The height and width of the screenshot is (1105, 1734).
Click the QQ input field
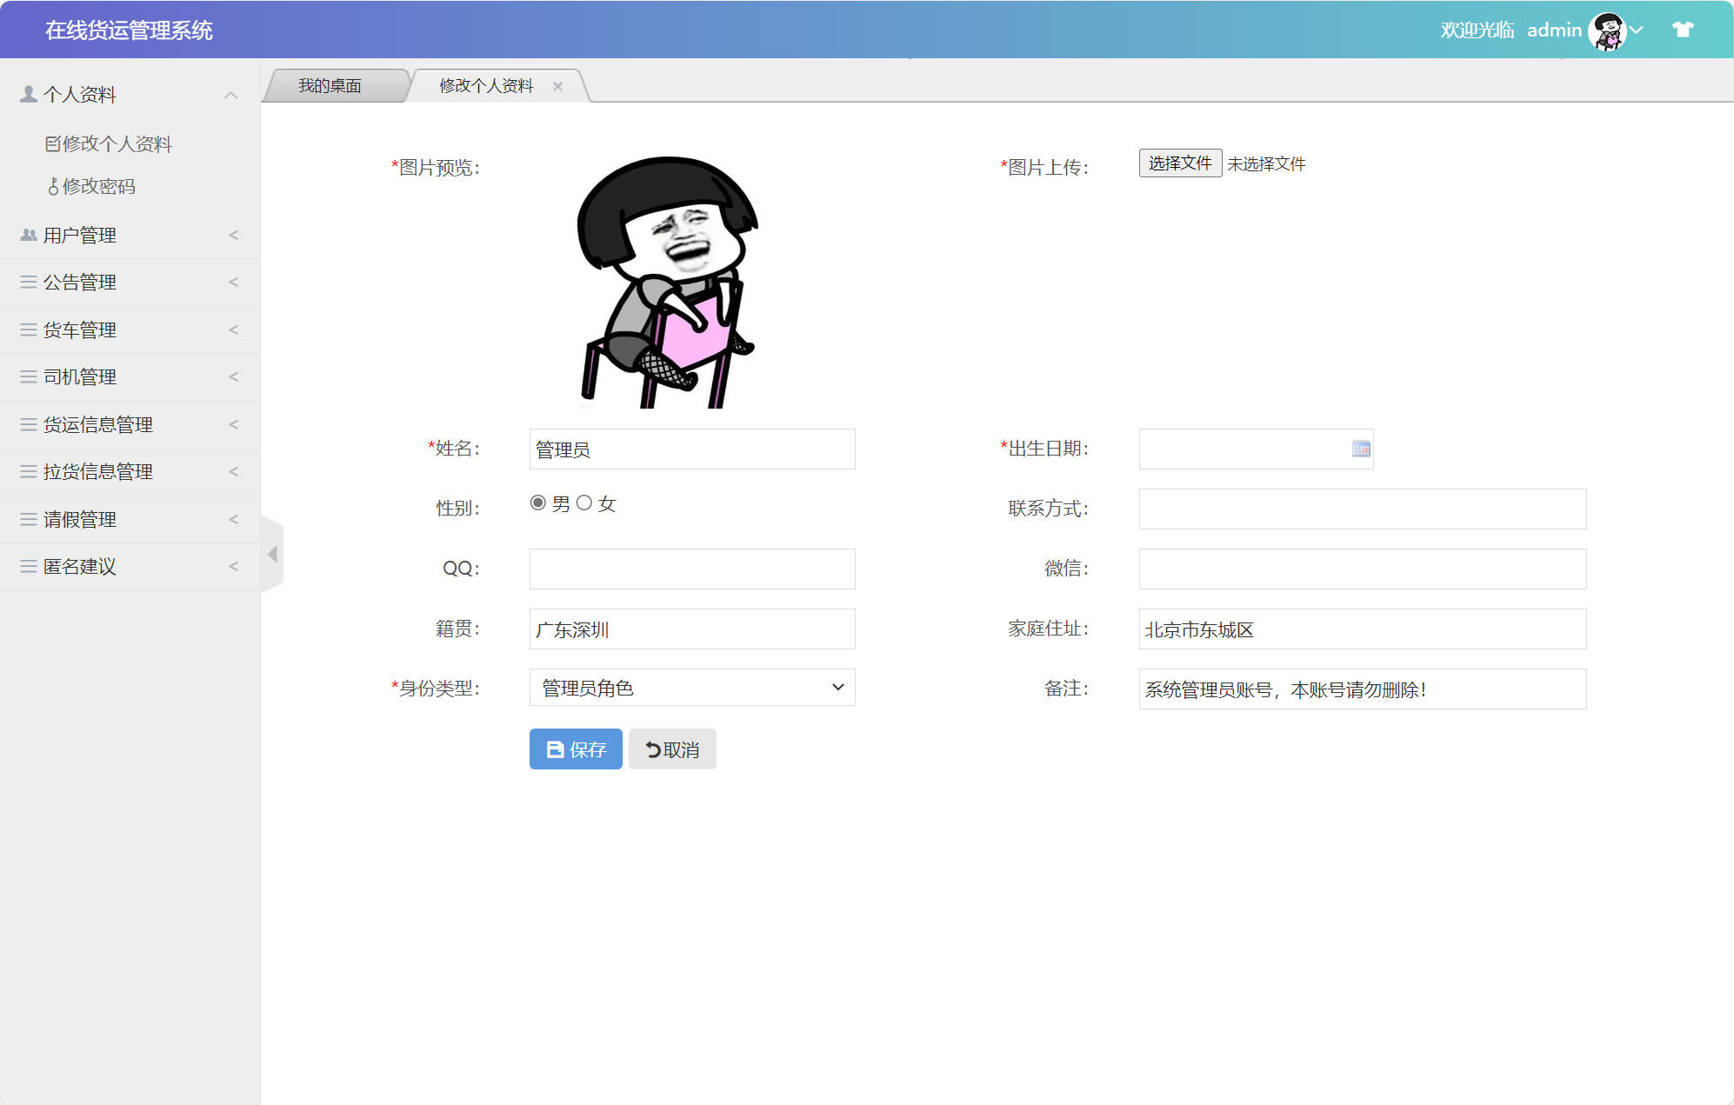point(691,569)
